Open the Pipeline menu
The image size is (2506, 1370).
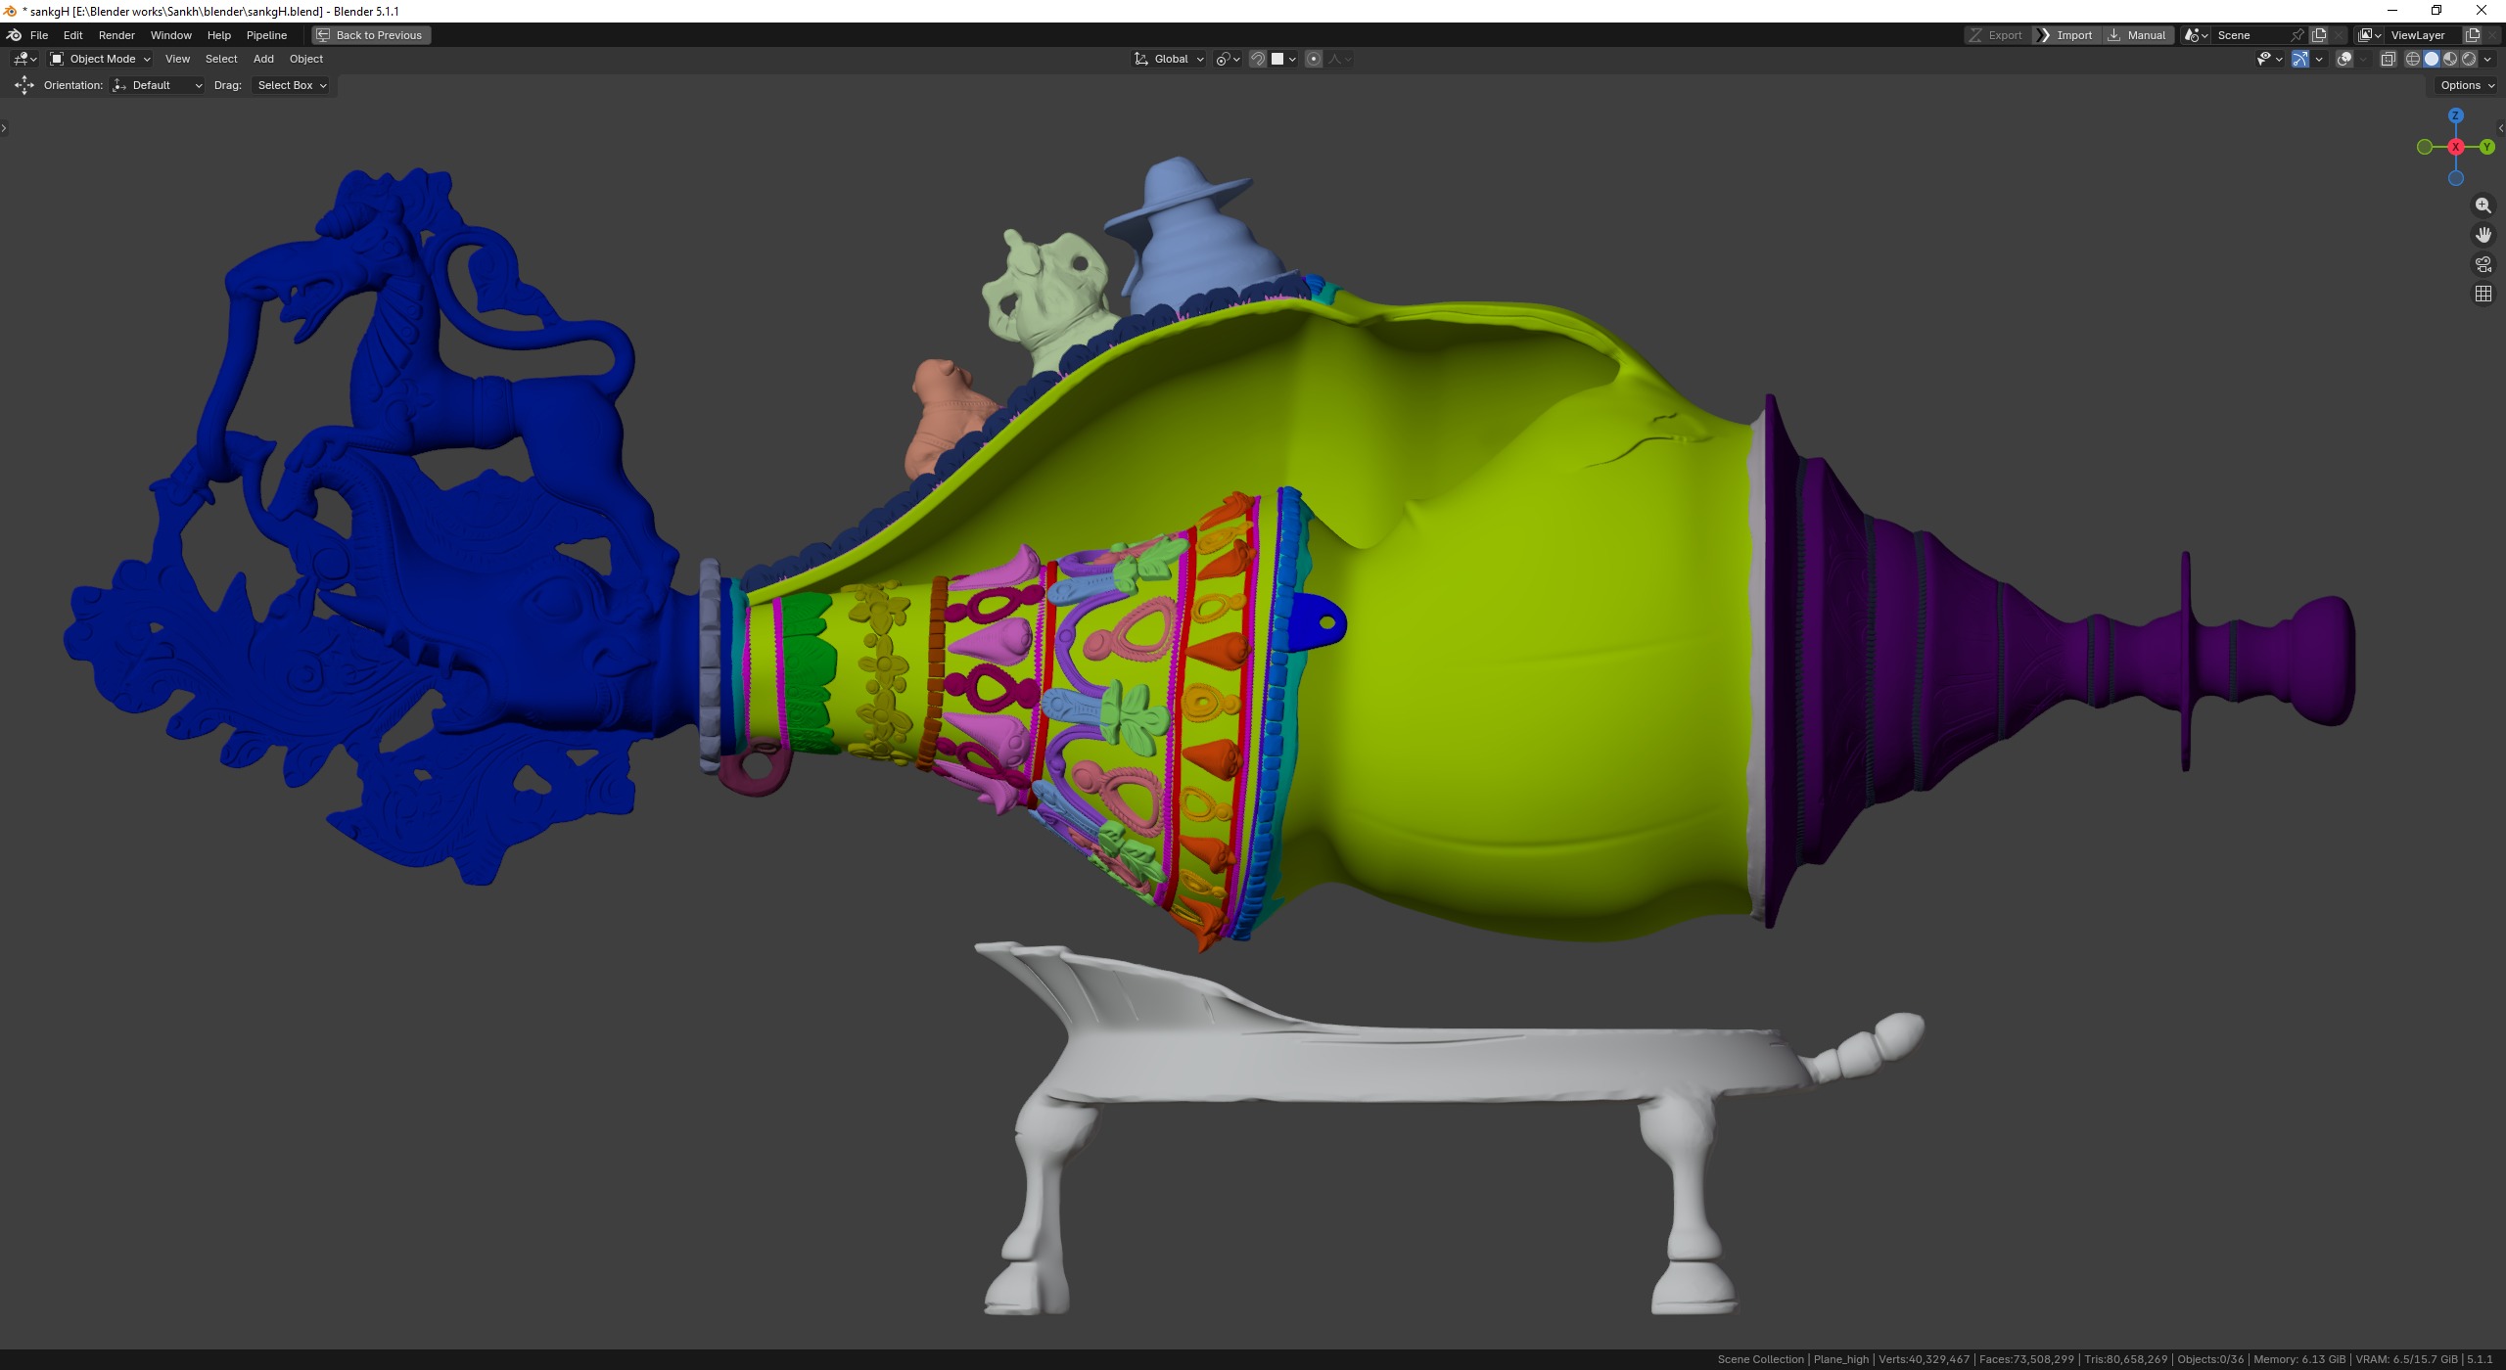point(266,35)
